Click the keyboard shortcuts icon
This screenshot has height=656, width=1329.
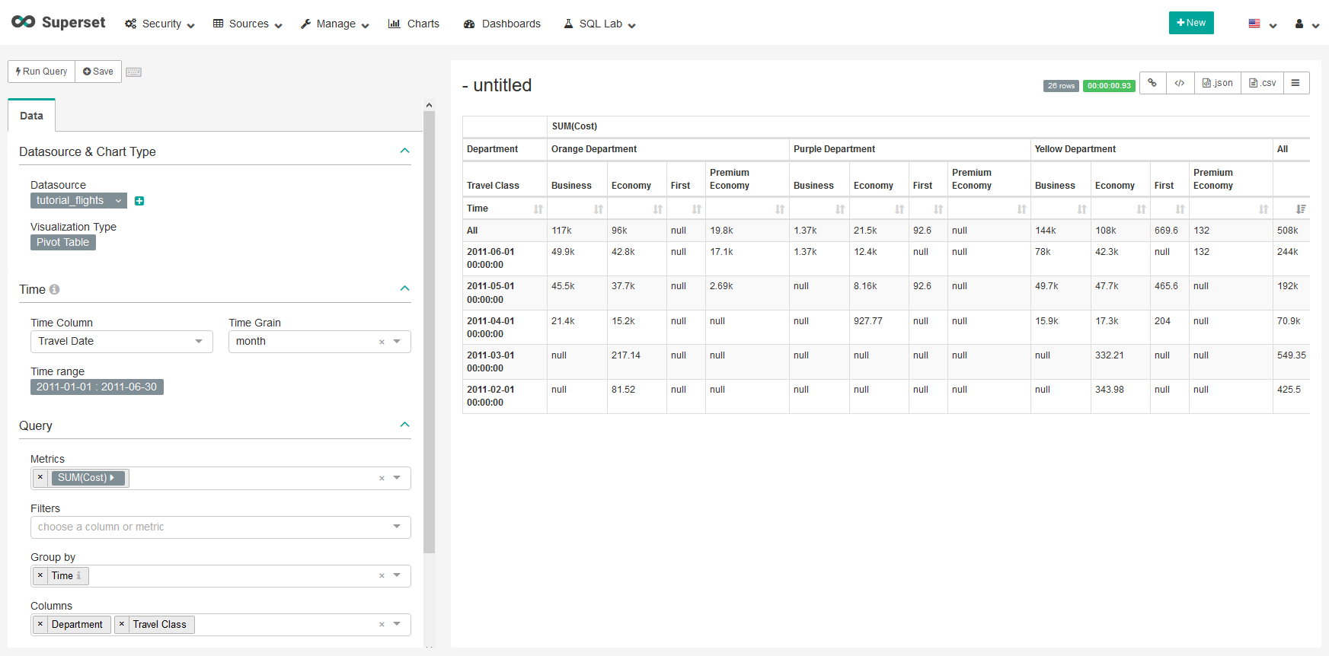[x=133, y=72]
